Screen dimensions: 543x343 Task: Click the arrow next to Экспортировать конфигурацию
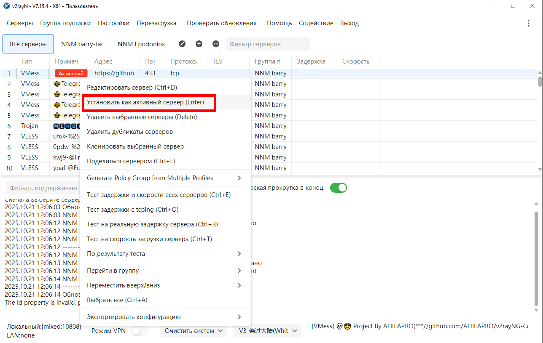coord(239,317)
